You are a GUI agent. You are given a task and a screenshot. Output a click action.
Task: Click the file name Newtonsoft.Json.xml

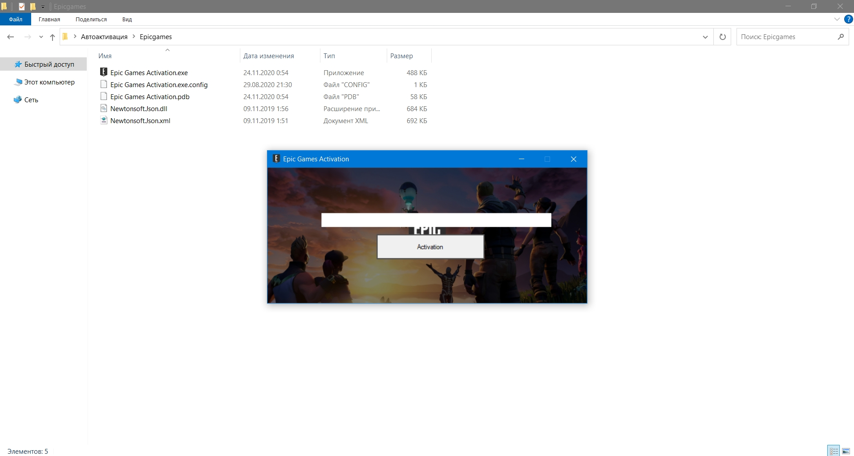click(x=140, y=121)
